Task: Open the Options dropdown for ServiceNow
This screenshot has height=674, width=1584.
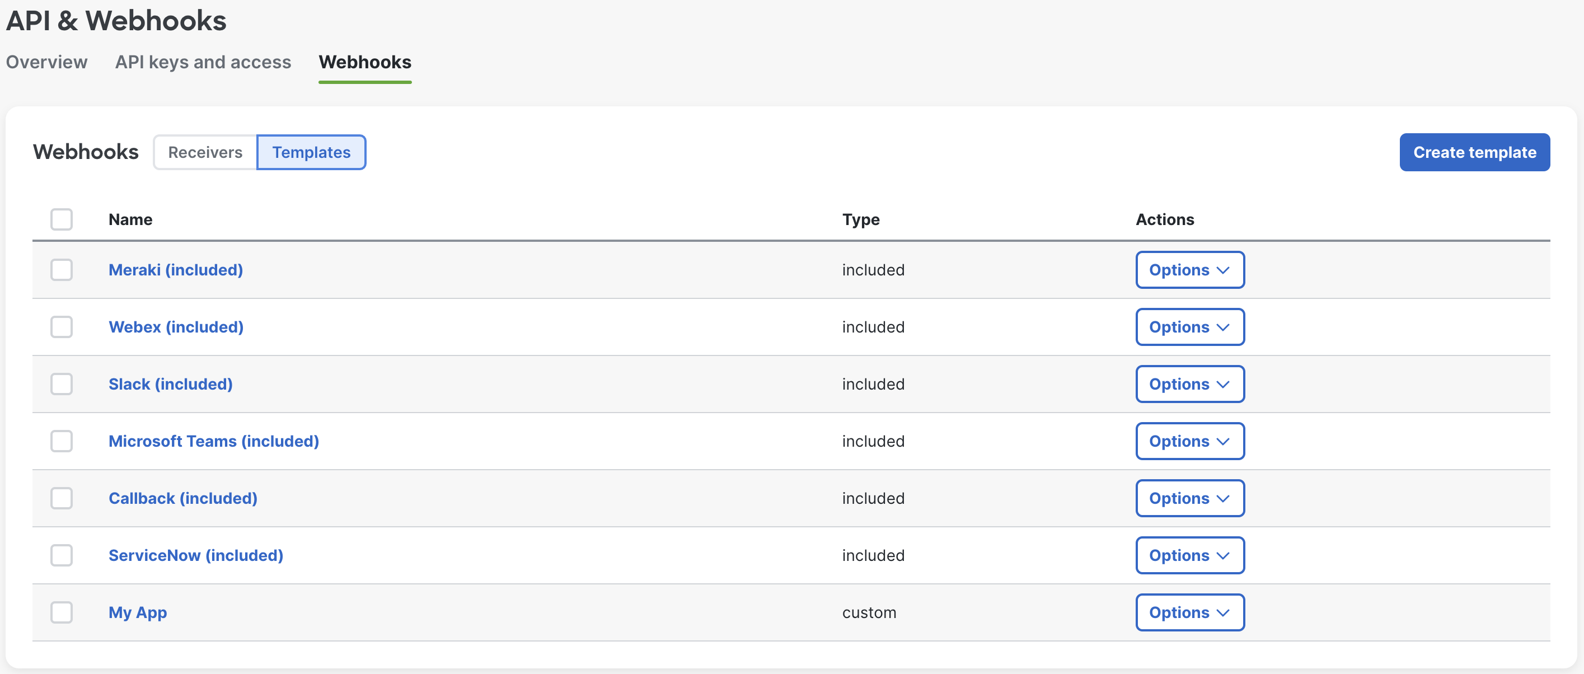Action: point(1189,555)
